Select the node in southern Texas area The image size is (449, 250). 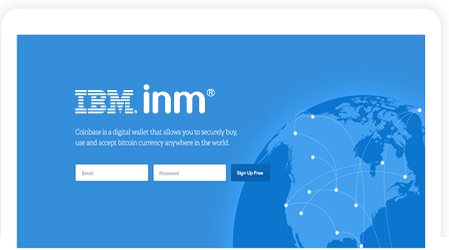[337, 233]
